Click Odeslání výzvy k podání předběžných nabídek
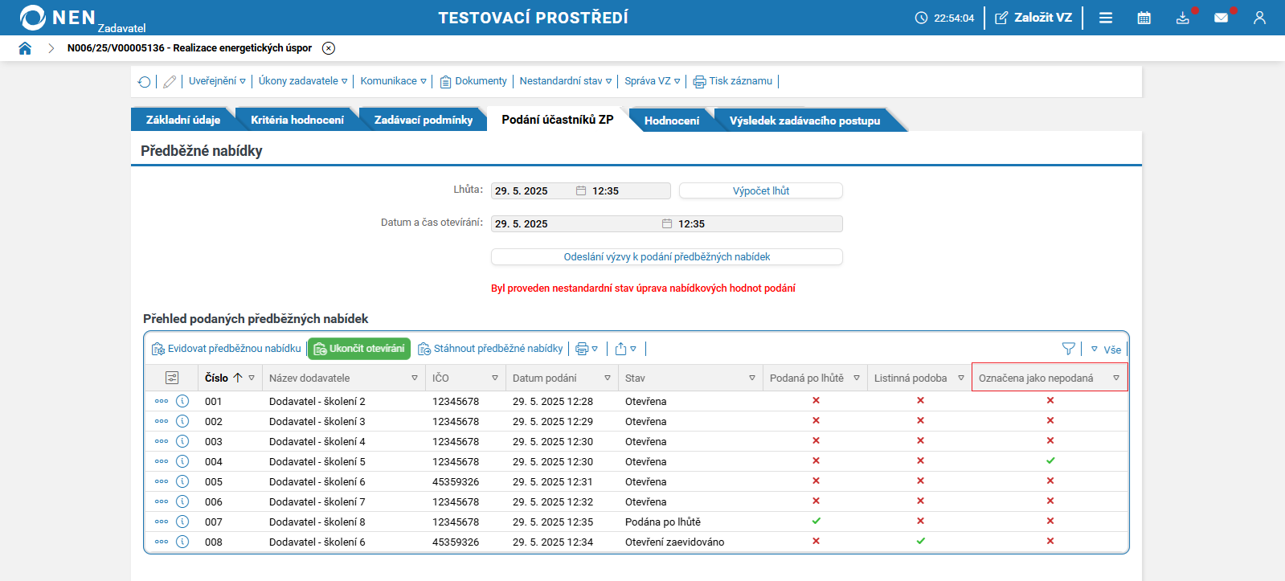The height and width of the screenshot is (581, 1285). [666, 256]
